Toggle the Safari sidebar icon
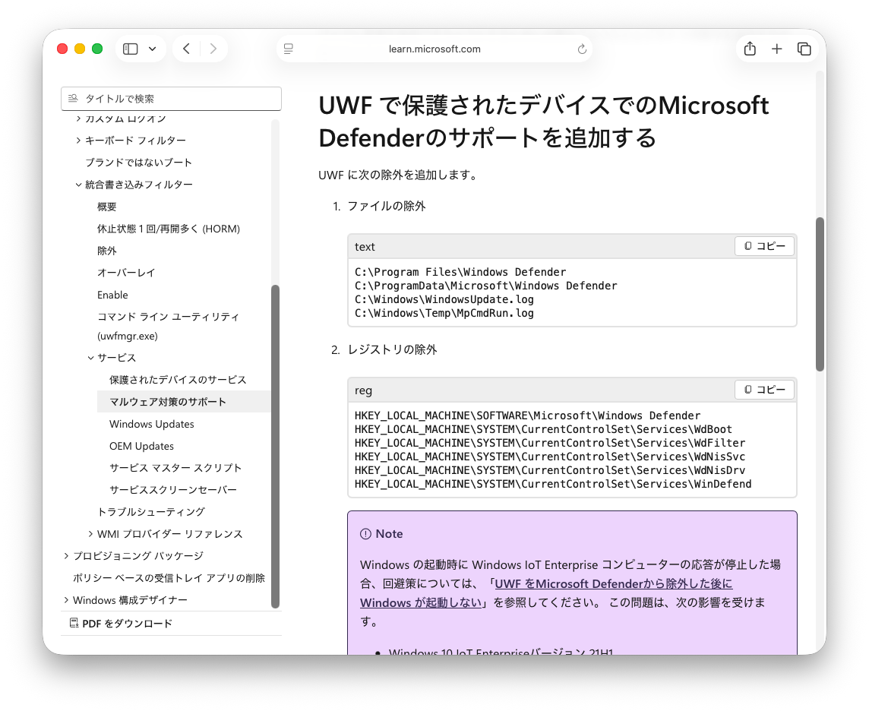Screen dimensions: 869x711 click(131, 49)
